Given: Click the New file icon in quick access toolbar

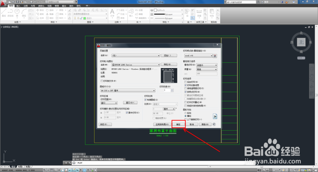Looking at the screenshot, I should point(9,2).
